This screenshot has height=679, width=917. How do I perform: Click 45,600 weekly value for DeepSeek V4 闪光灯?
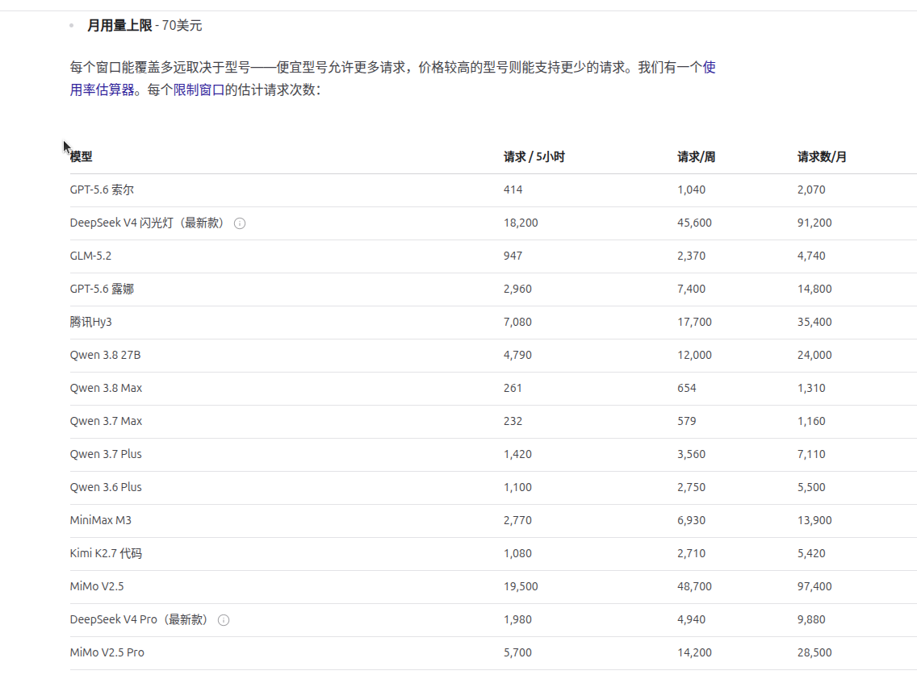[x=695, y=223]
